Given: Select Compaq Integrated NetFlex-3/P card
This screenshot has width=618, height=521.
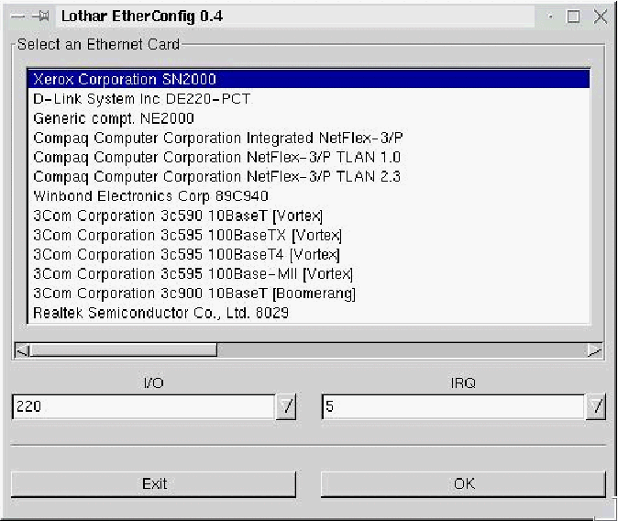Looking at the screenshot, I should pyautogui.click(x=309, y=138).
